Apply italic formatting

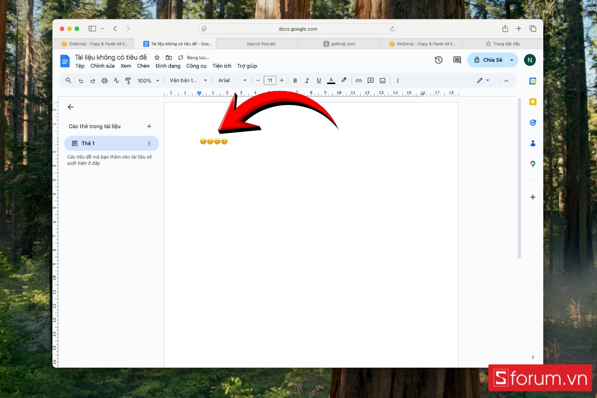[x=307, y=80]
